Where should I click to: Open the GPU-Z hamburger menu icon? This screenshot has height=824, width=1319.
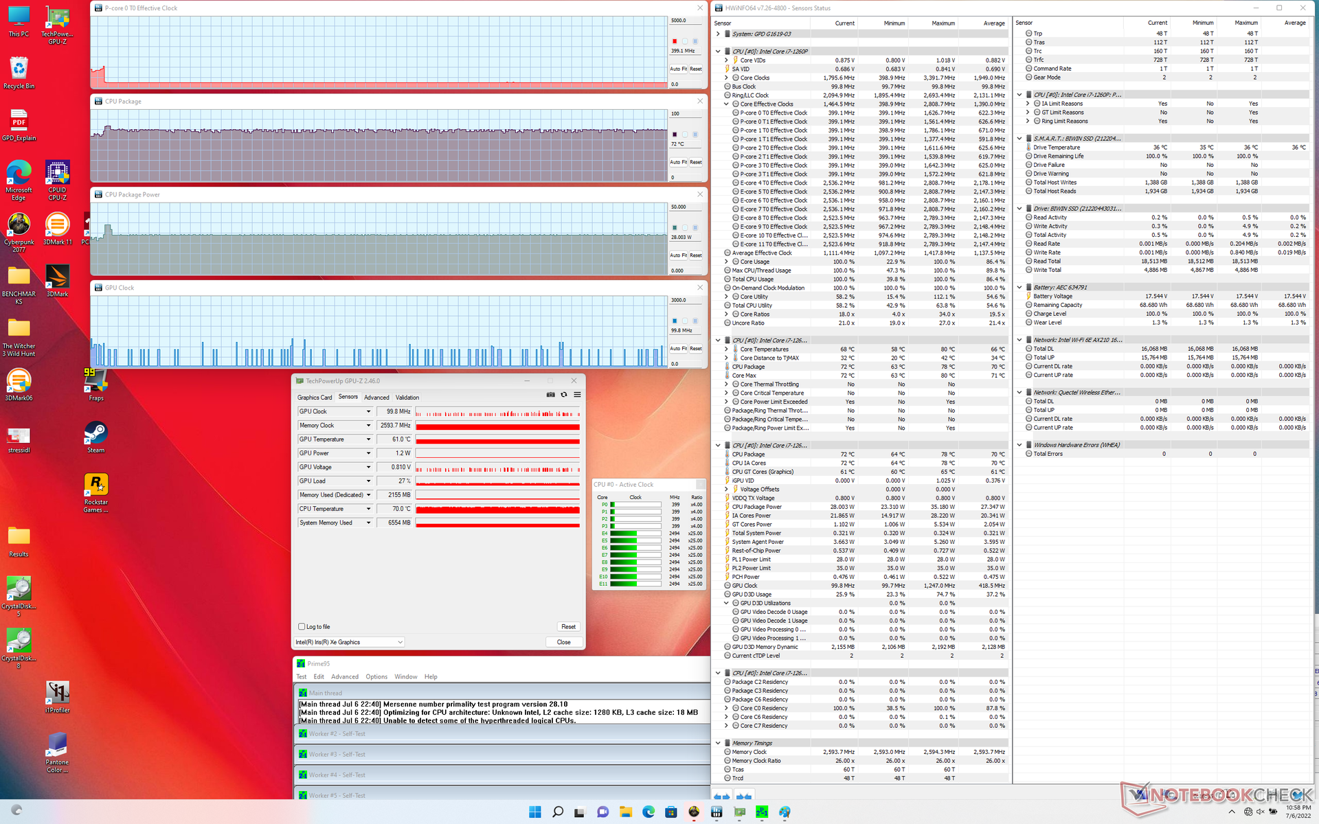click(x=577, y=395)
